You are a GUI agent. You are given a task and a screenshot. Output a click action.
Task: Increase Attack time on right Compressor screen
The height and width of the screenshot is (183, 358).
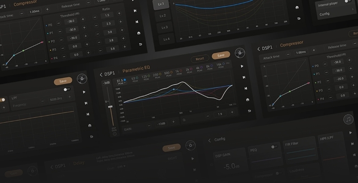pos(314,50)
